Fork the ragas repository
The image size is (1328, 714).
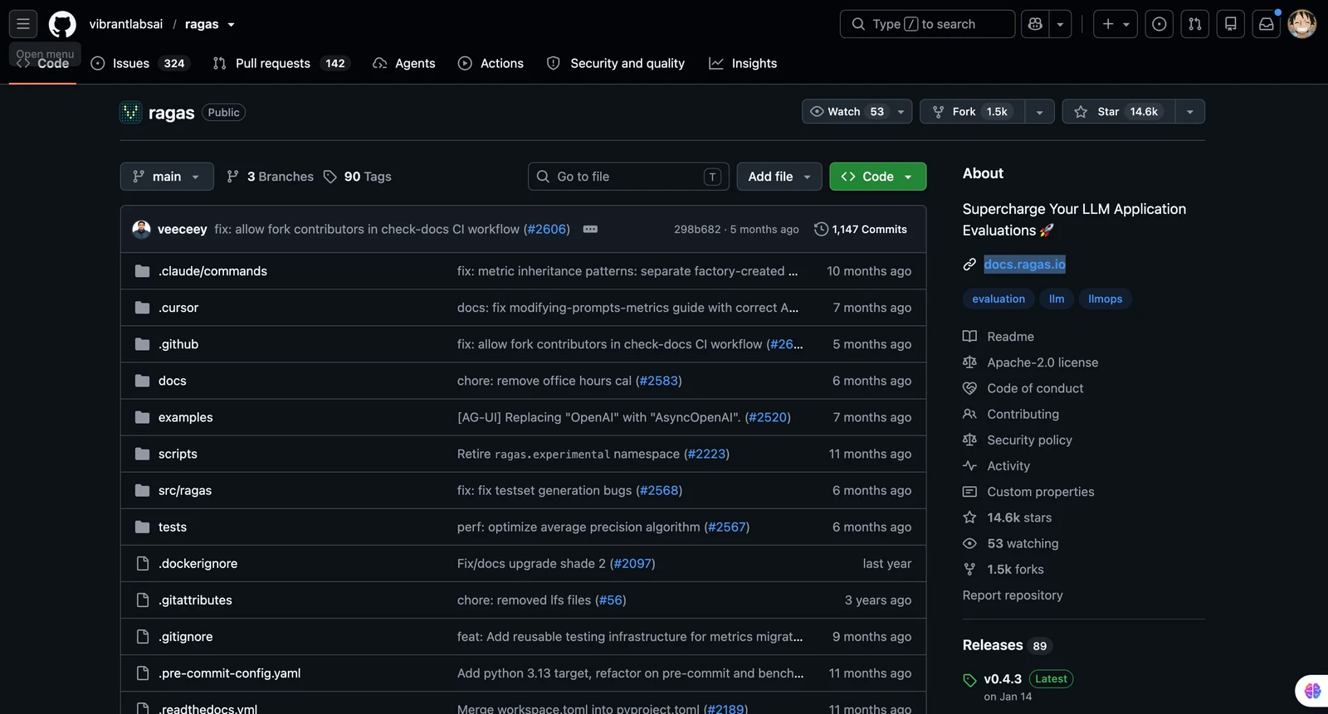click(972, 112)
